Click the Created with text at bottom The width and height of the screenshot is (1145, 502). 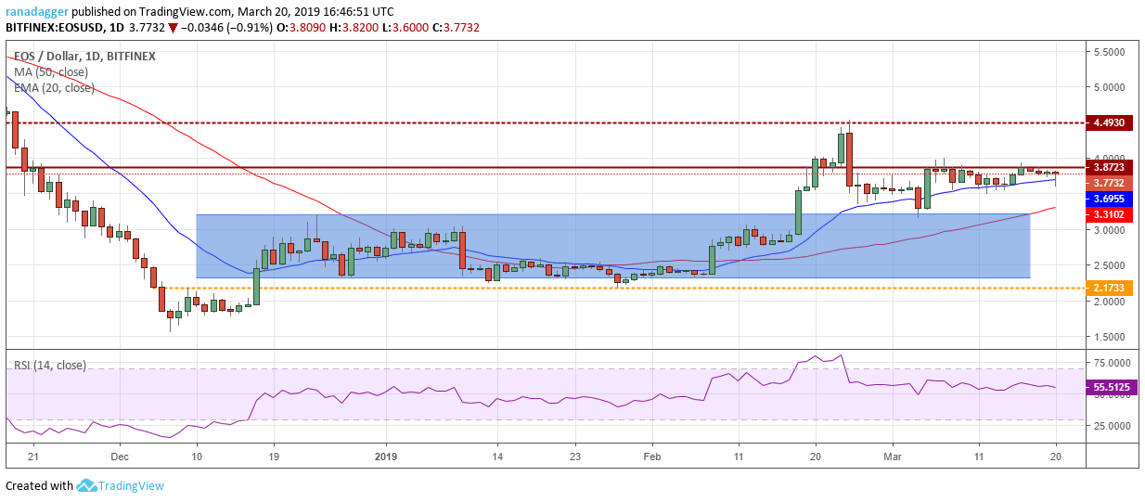39,485
